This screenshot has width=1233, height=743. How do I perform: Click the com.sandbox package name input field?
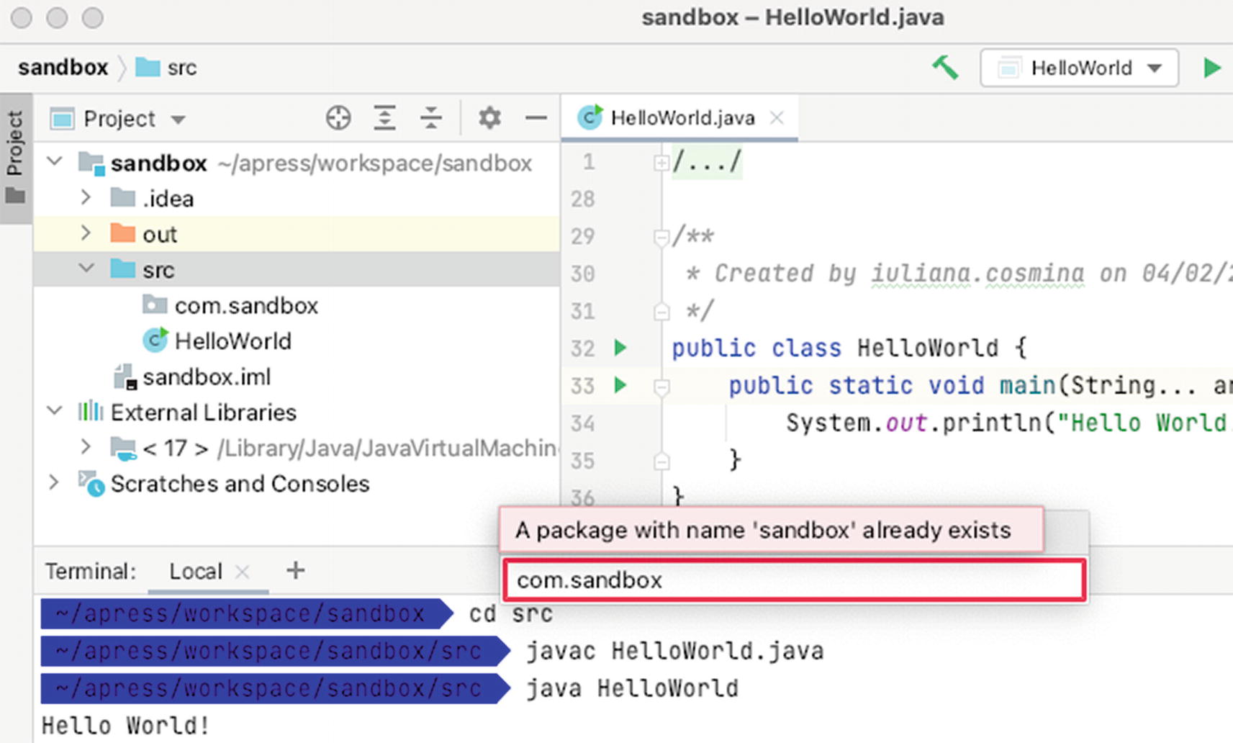pos(795,580)
